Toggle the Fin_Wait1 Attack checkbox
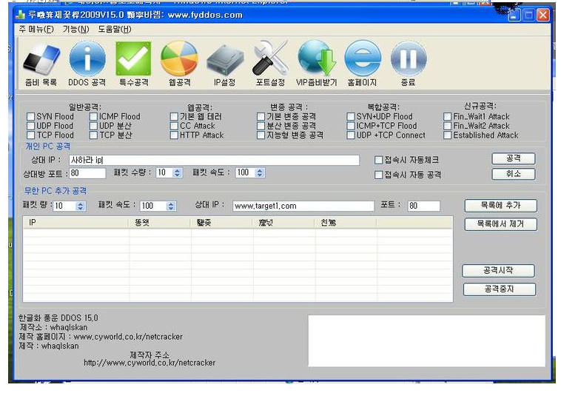 (x=447, y=117)
